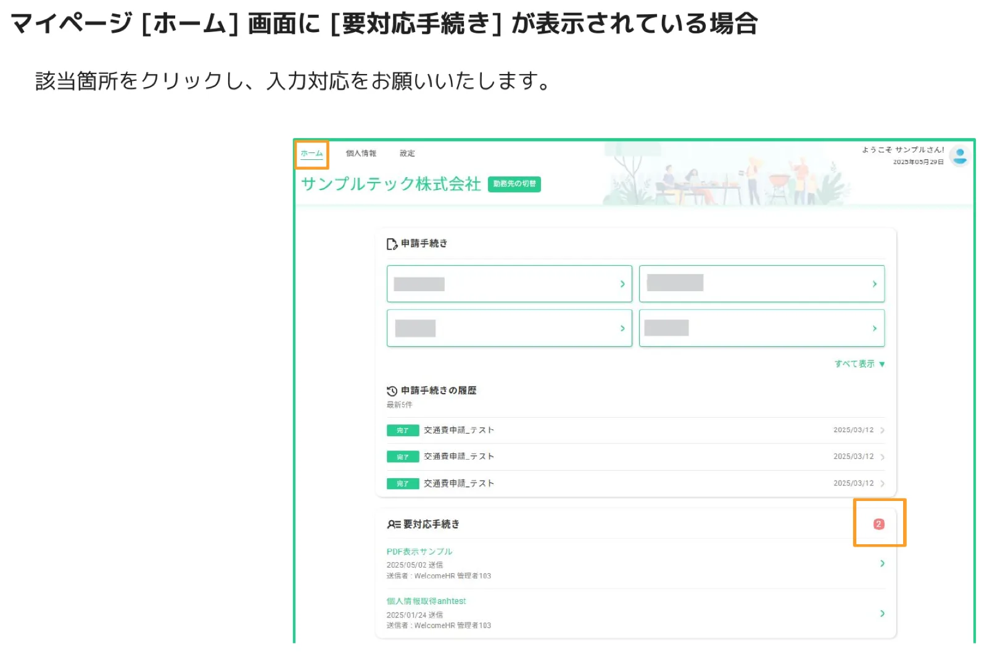Click 2025/01/24 送信 text
The width and height of the screenshot is (987, 654).
point(415,615)
